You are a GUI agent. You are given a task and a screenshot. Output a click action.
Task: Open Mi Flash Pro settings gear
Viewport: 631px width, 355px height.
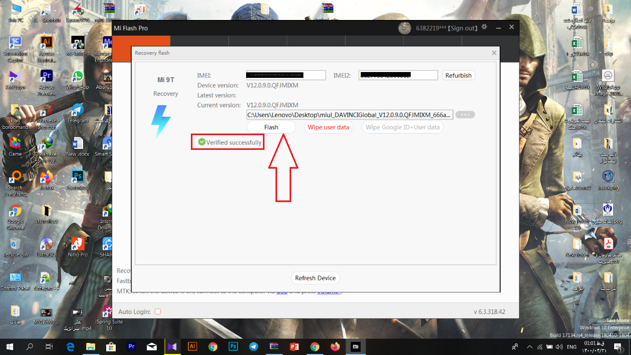click(x=484, y=27)
